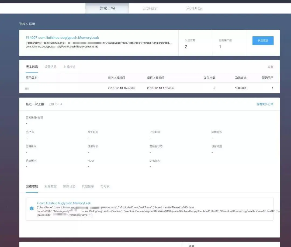Click 发生时间 field label
This screenshot has height=247, width=291.
tap(93, 132)
